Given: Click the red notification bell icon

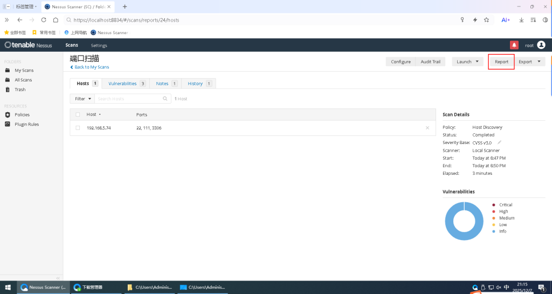Looking at the screenshot, I should click(x=514, y=45).
